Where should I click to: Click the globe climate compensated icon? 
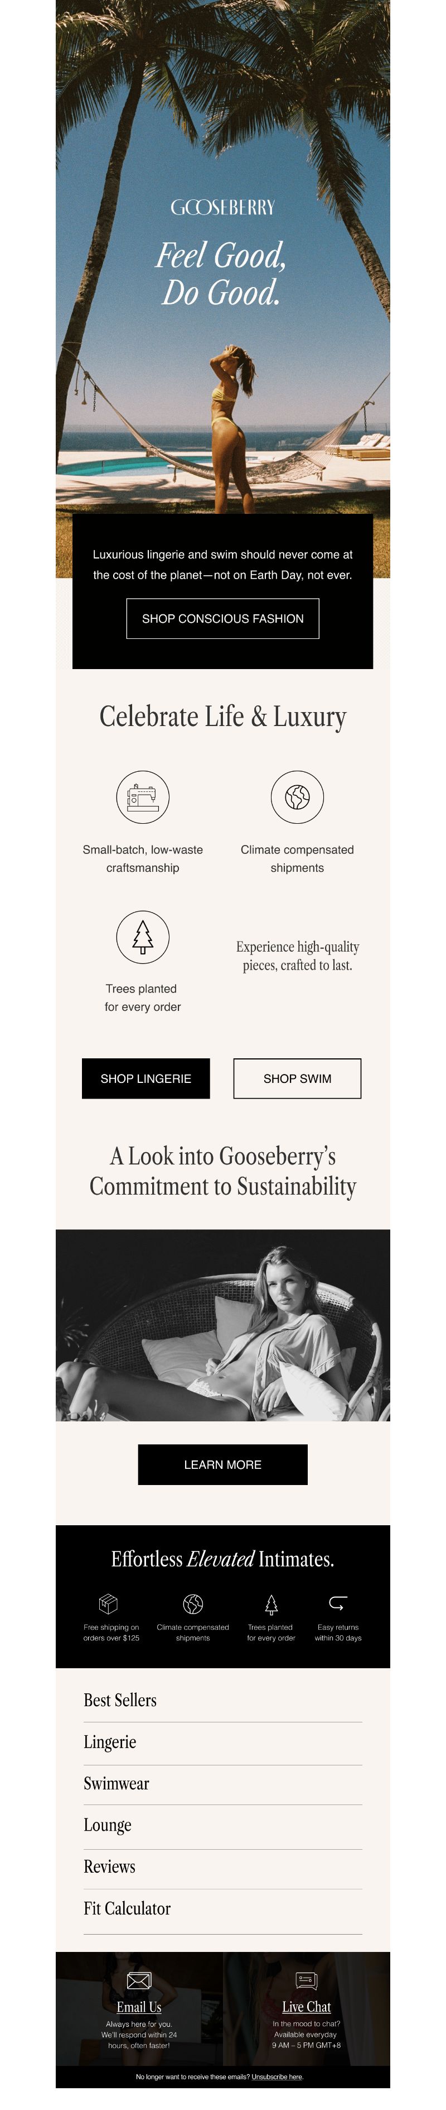[x=297, y=796]
